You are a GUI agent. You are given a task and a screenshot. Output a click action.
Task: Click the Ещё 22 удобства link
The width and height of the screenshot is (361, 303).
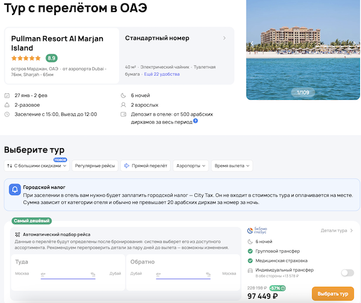(x=162, y=74)
